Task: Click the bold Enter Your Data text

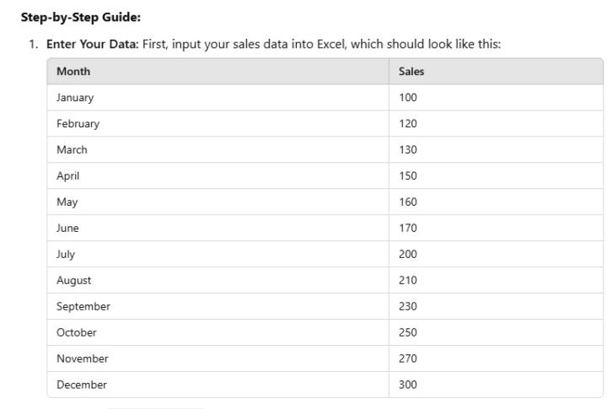Action: coord(92,44)
